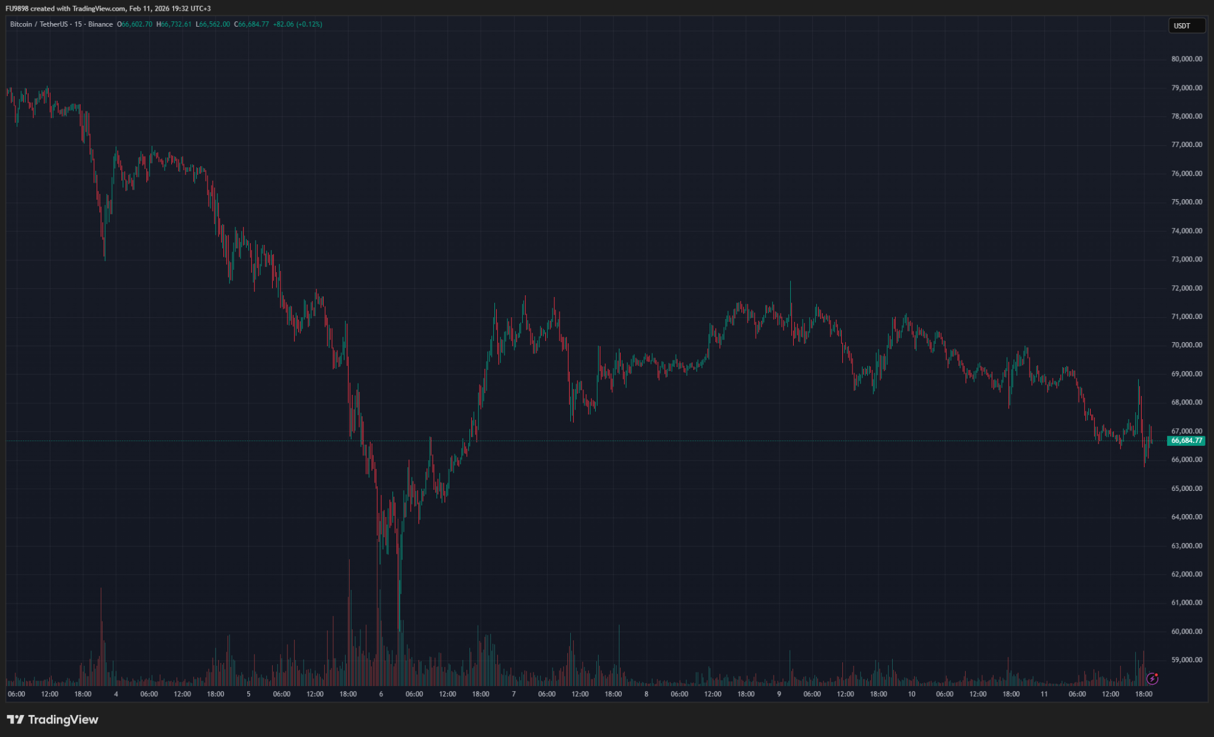
Task: Click the 80,000.00 price axis label
Action: tap(1186, 59)
